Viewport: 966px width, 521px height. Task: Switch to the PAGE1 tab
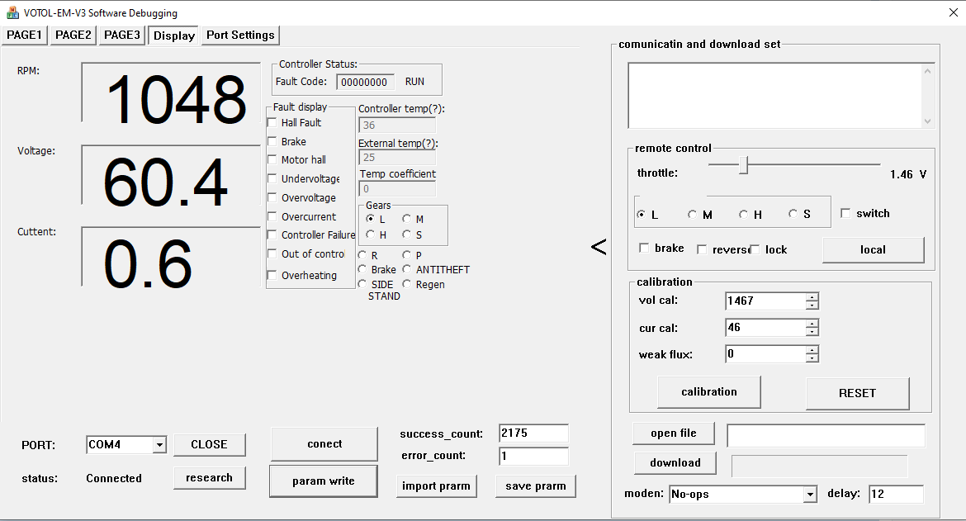(x=25, y=35)
